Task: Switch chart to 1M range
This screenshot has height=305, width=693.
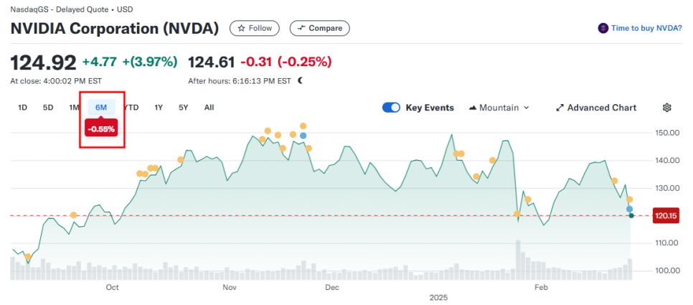Action: (x=75, y=108)
